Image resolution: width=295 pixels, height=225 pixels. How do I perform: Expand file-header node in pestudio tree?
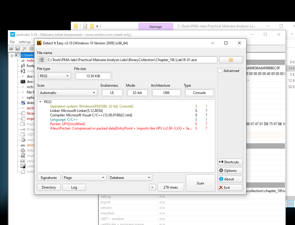(x=23, y=92)
